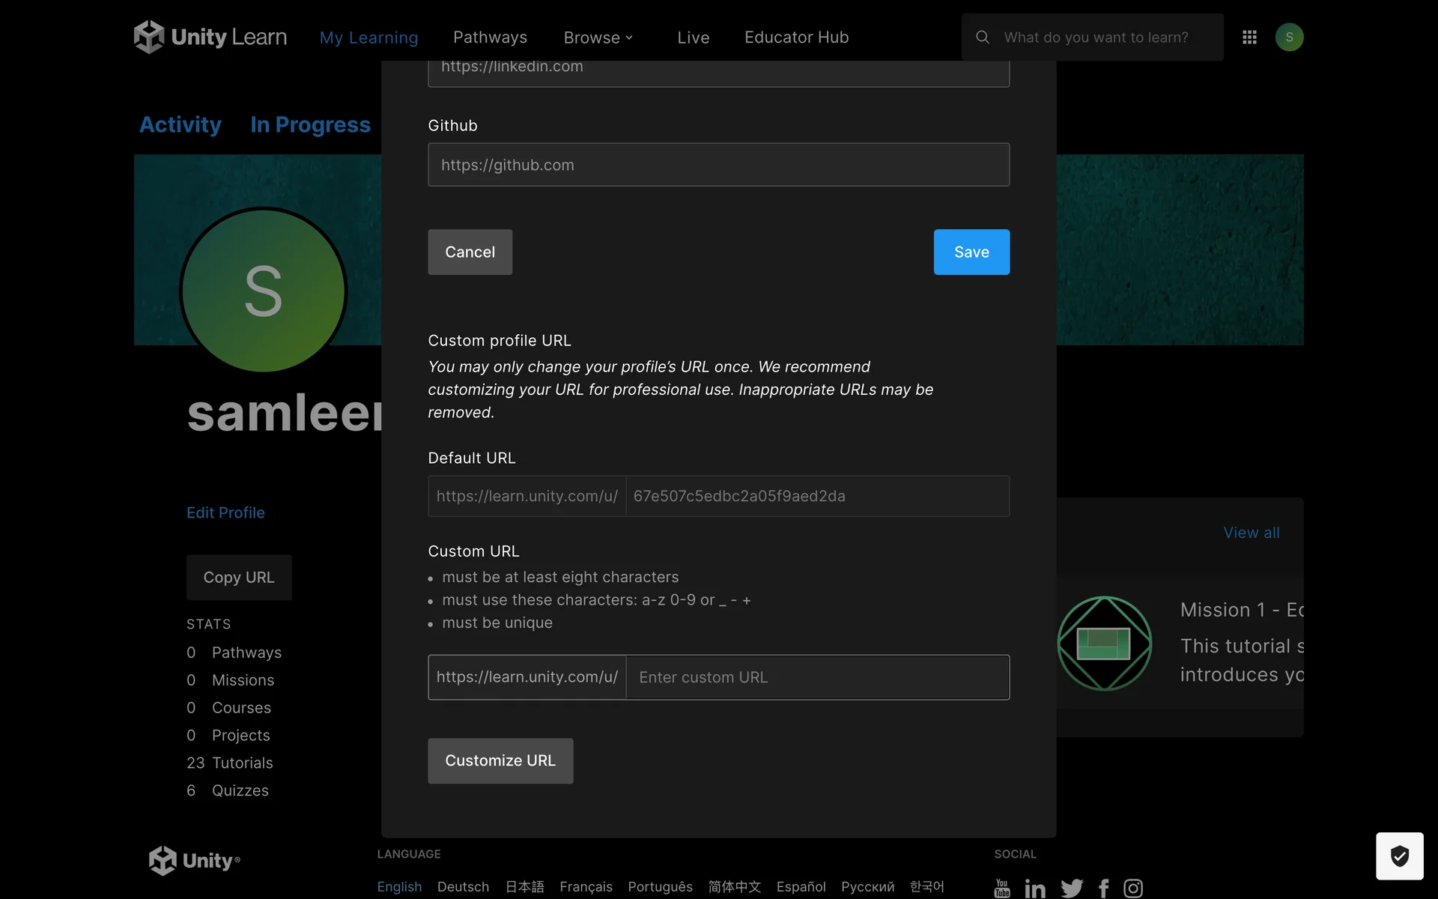Open Unity's Facebook social icon

[x=1103, y=889]
